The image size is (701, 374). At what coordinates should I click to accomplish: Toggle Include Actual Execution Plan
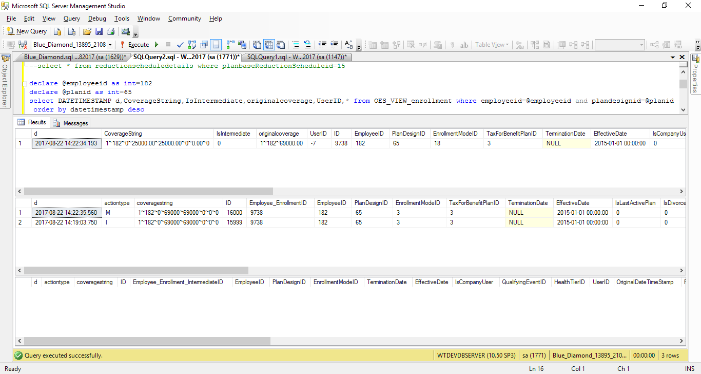pos(229,45)
